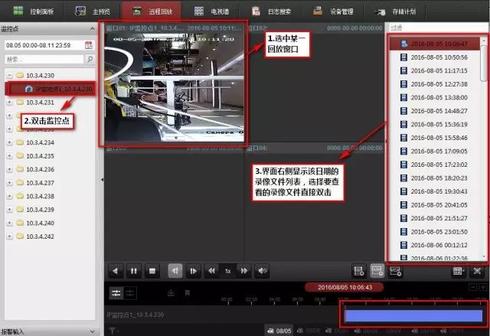
Task: Collapse the 10.3.4.230 device node
Action: point(8,76)
